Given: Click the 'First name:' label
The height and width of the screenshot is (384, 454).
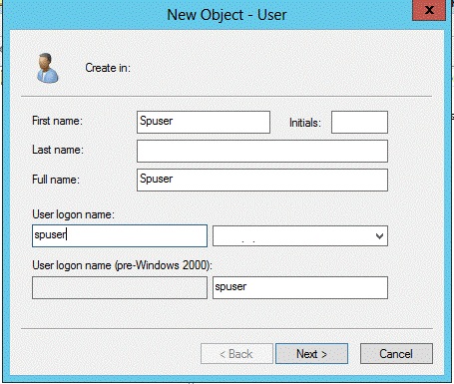Looking at the screenshot, I should [x=57, y=121].
